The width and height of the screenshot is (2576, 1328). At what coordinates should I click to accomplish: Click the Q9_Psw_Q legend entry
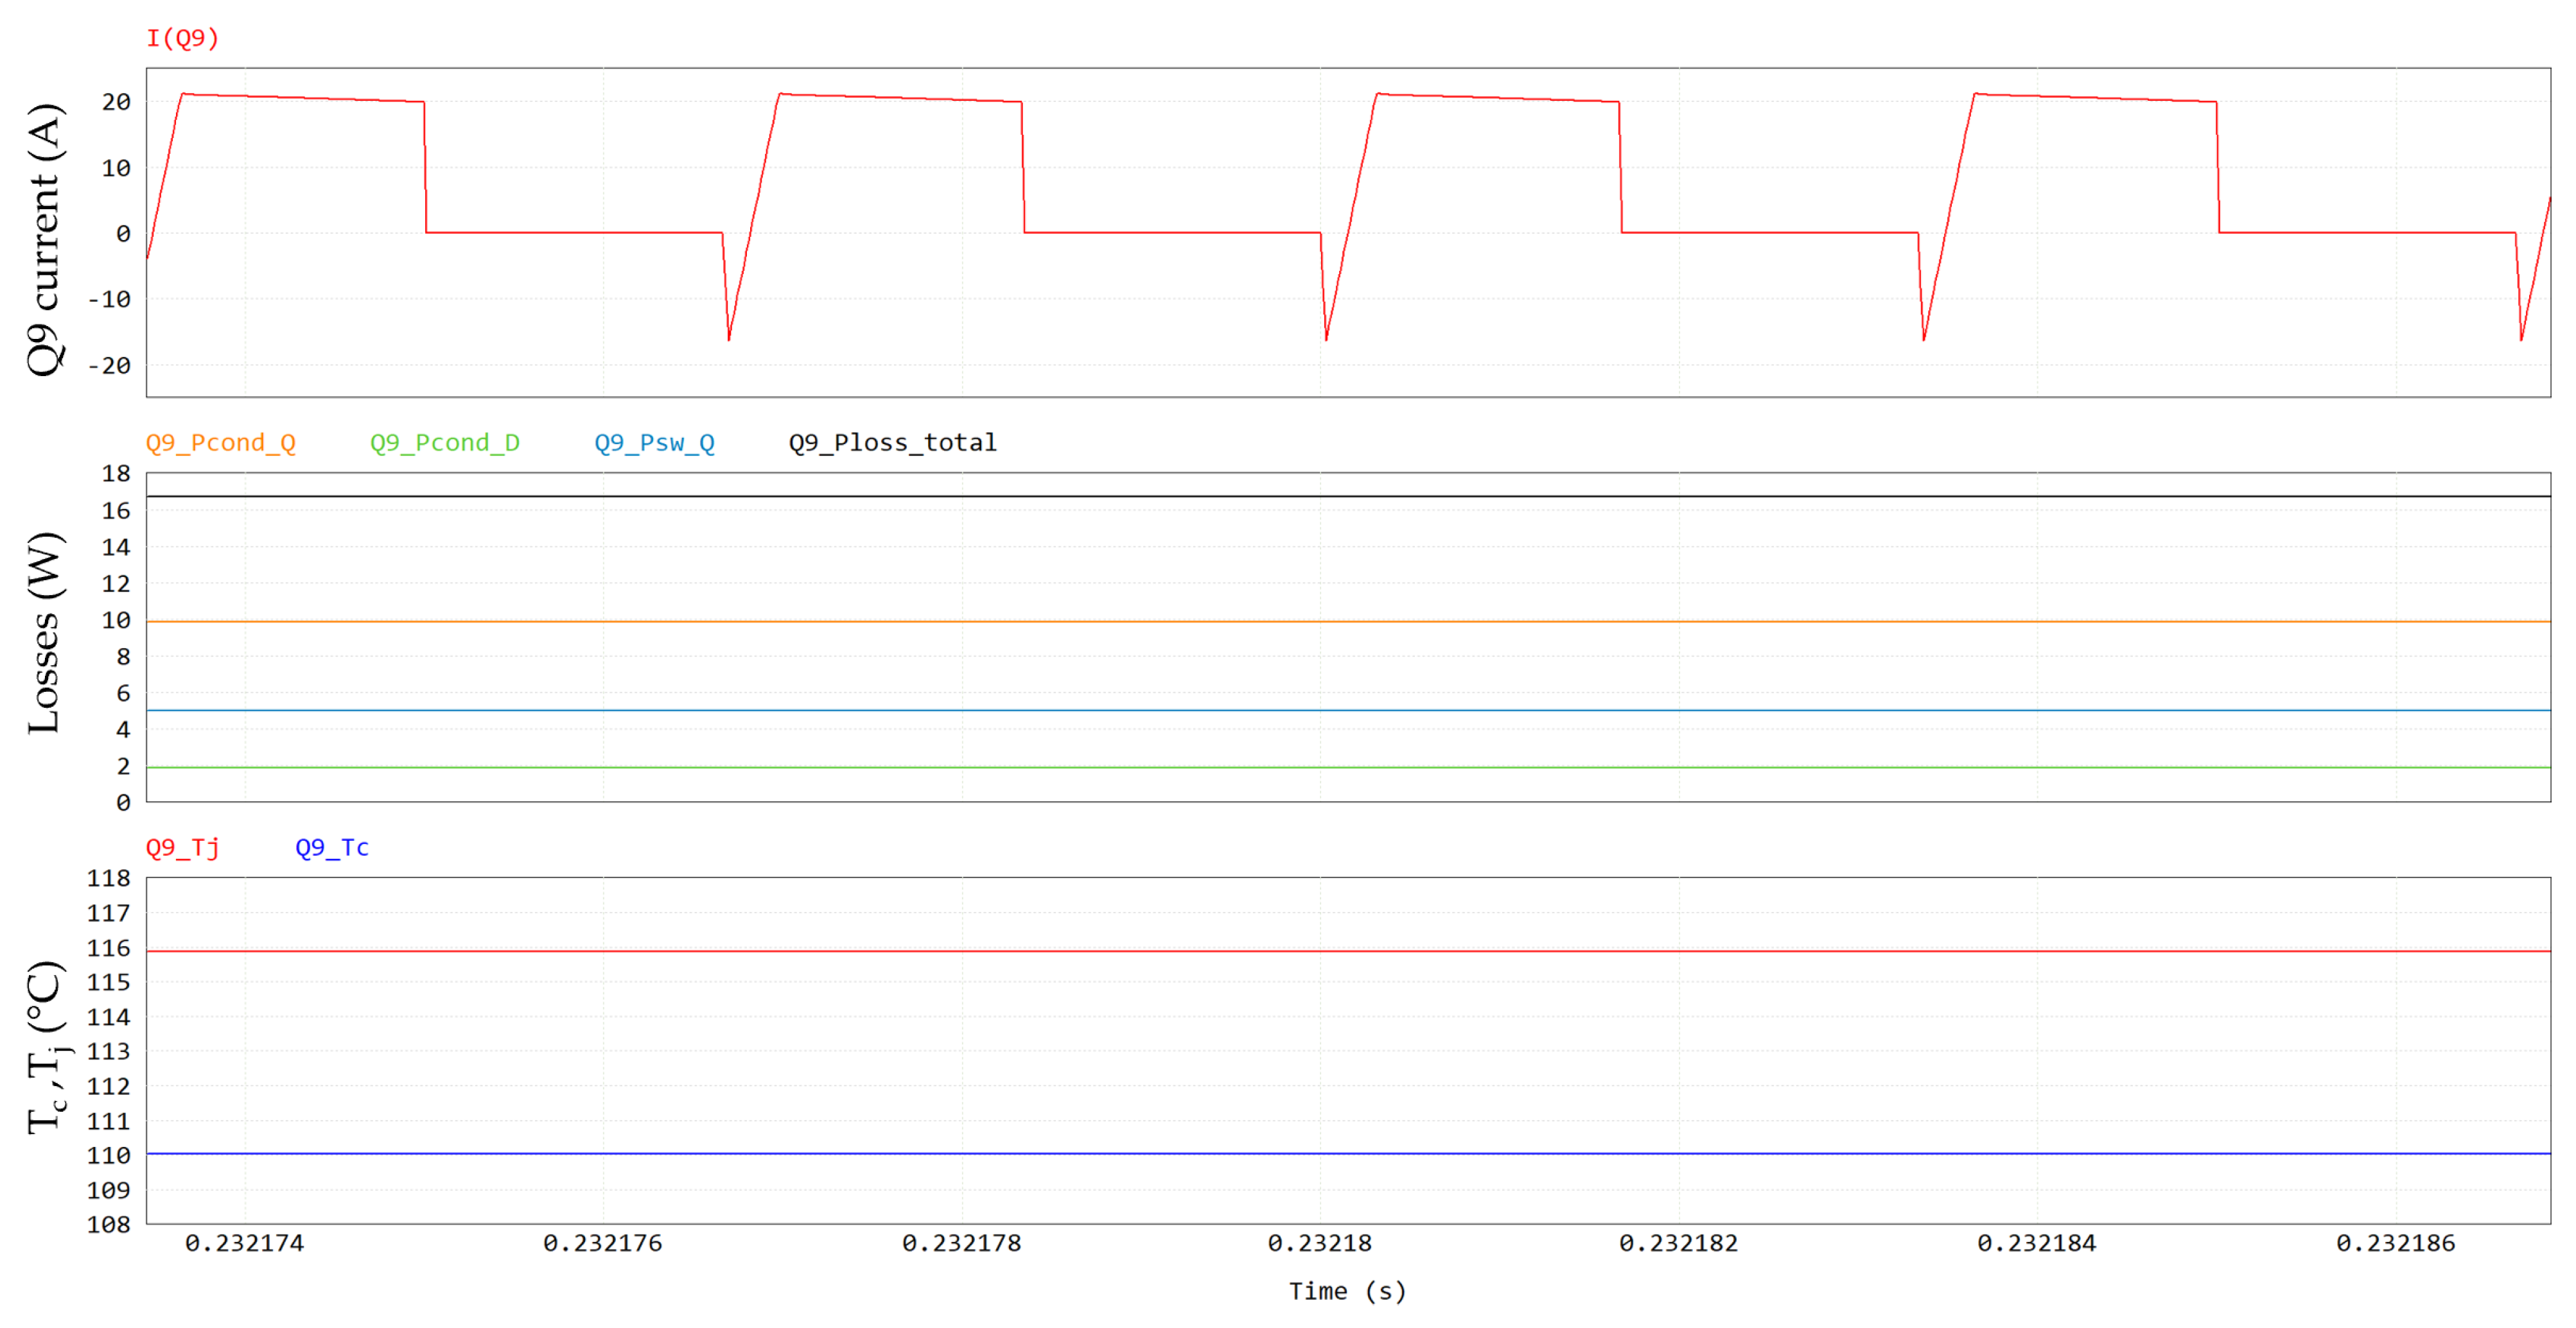(654, 443)
